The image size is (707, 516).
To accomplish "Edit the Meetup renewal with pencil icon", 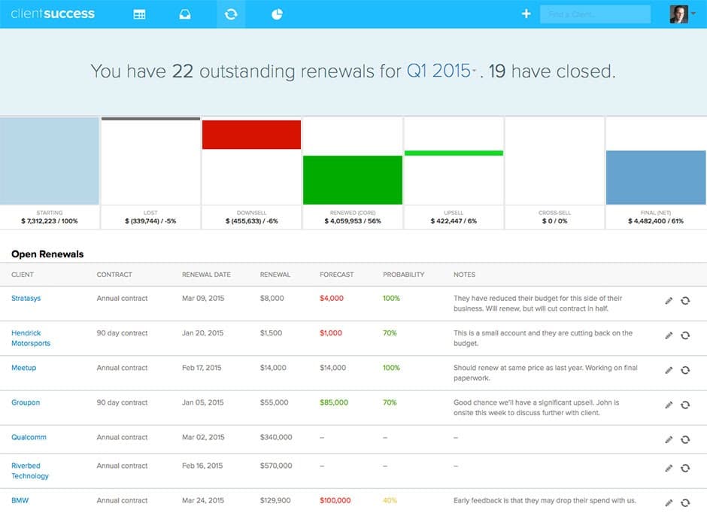I will [669, 370].
